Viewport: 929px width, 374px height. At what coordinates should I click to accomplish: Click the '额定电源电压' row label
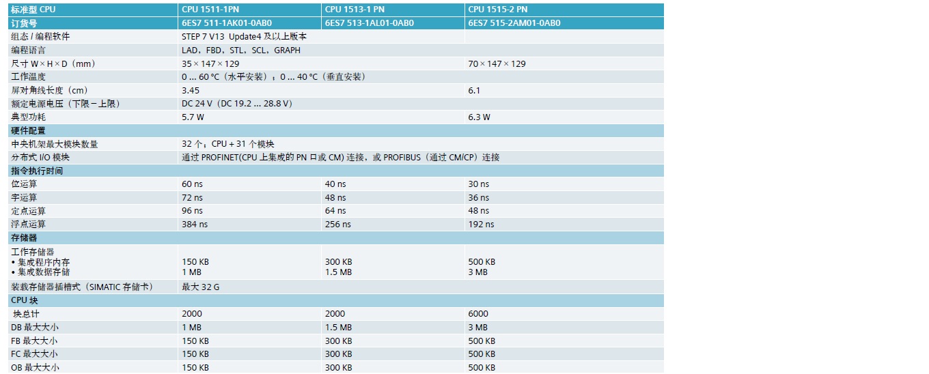tap(66, 104)
